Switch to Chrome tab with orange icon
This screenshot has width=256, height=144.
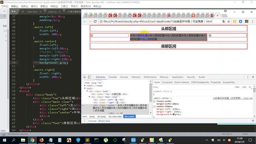click(193, 16)
